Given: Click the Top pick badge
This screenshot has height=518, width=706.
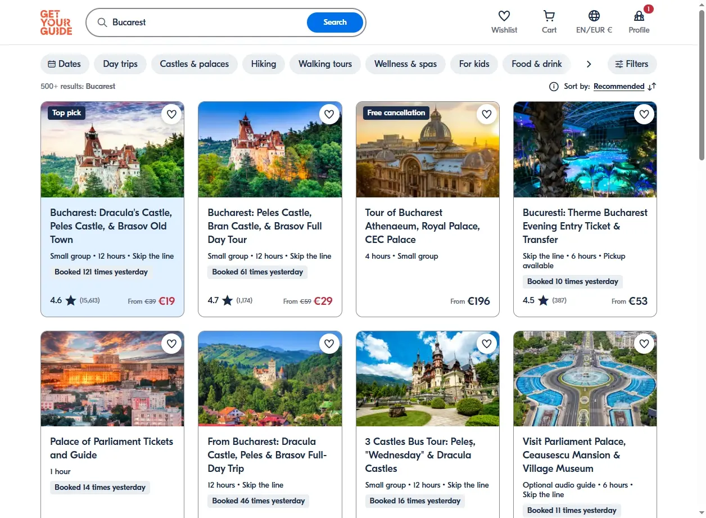Looking at the screenshot, I should tap(66, 113).
